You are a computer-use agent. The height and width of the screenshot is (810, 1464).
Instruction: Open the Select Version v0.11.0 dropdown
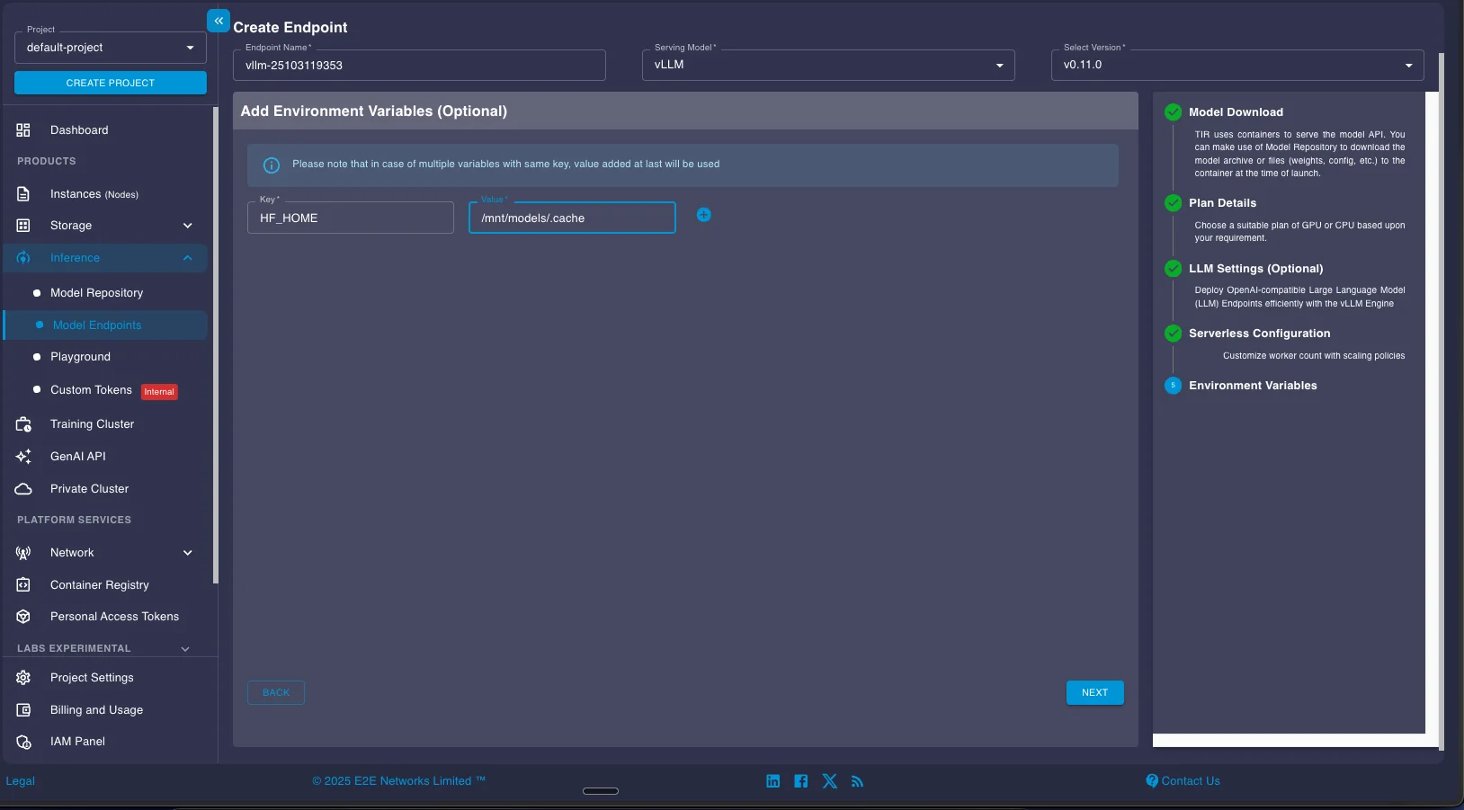tap(1236, 65)
